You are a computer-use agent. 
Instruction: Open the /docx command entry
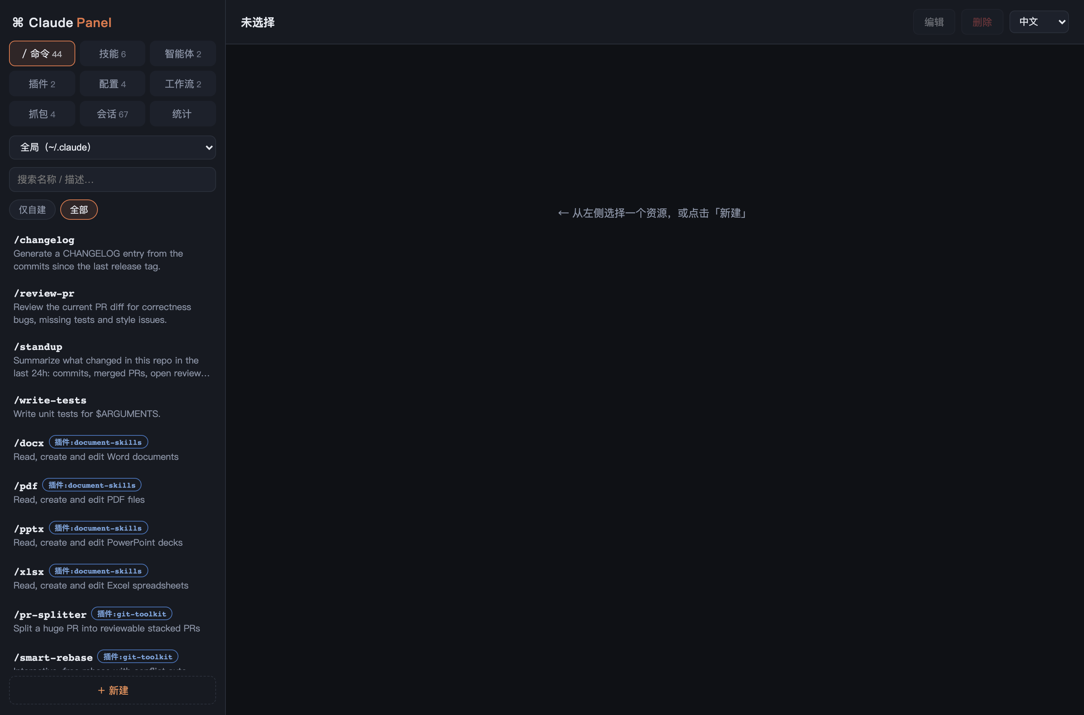(x=112, y=450)
